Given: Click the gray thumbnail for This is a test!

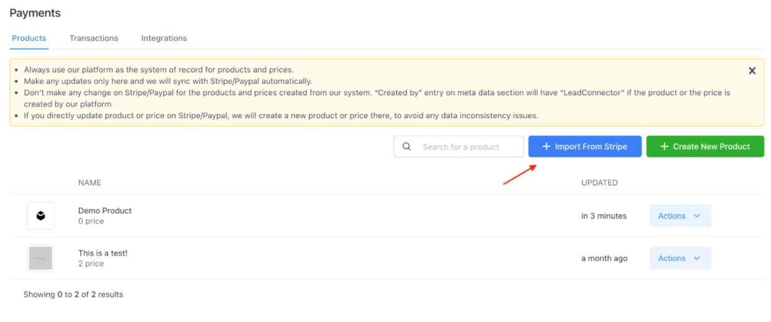Looking at the screenshot, I should click(40, 258).
